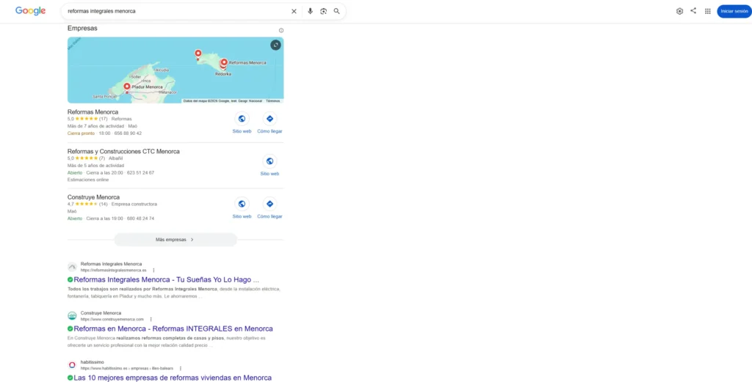Open options menu for reformasintegralesmenorca.es result
This screenshot has height=382, width=752.
[153, 270]
